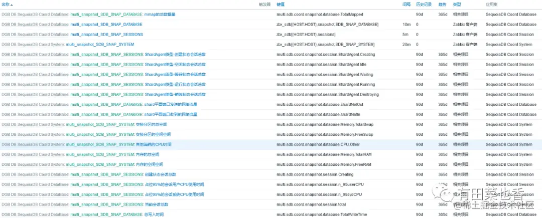Open green master item link in 当前会话总数 row

(x=106, y=204)
